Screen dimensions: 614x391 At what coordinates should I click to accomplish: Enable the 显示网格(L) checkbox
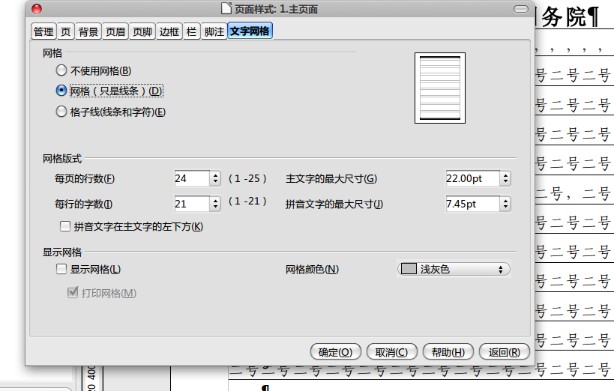click(61, 269)
